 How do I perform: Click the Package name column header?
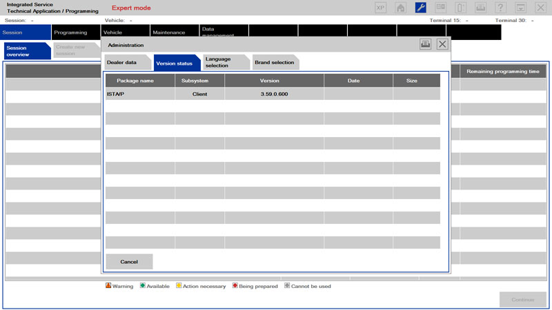pos(140,81)
